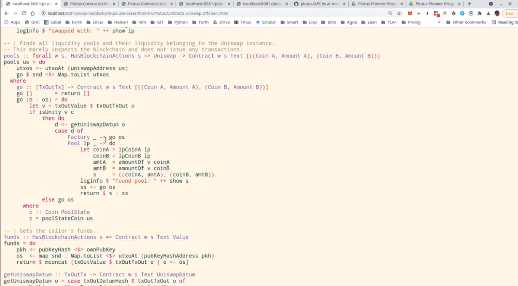Click the browser Back arrow
This screenshot has height=286, width=518.
coord(6,13)
